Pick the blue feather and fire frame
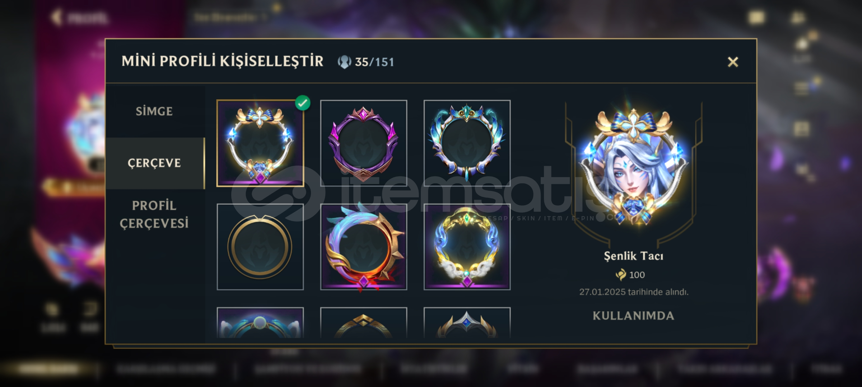862x387 pixels. pos(363,247)
